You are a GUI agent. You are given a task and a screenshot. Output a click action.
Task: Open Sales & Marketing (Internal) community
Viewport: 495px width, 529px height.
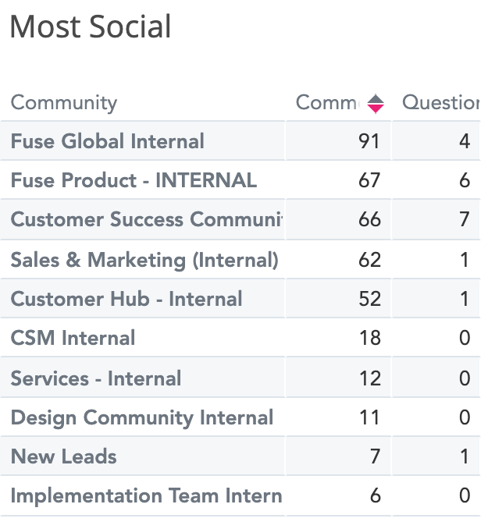pyautogui.click(x=144, y=260)
